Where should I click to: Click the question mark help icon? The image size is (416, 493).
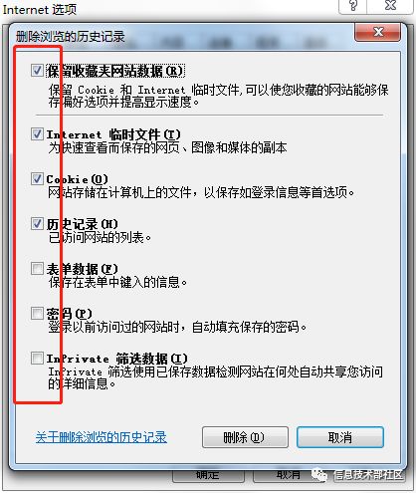353,6
